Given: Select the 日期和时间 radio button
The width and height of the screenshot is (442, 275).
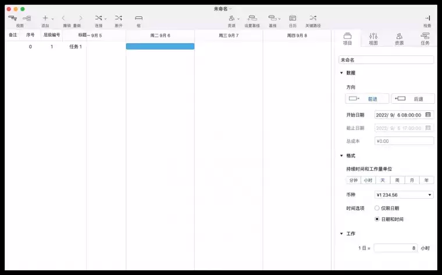Looking at the screenshot, I should [377, 219].
